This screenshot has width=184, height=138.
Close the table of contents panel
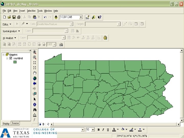pyautogui.click(x=30, y=50)
